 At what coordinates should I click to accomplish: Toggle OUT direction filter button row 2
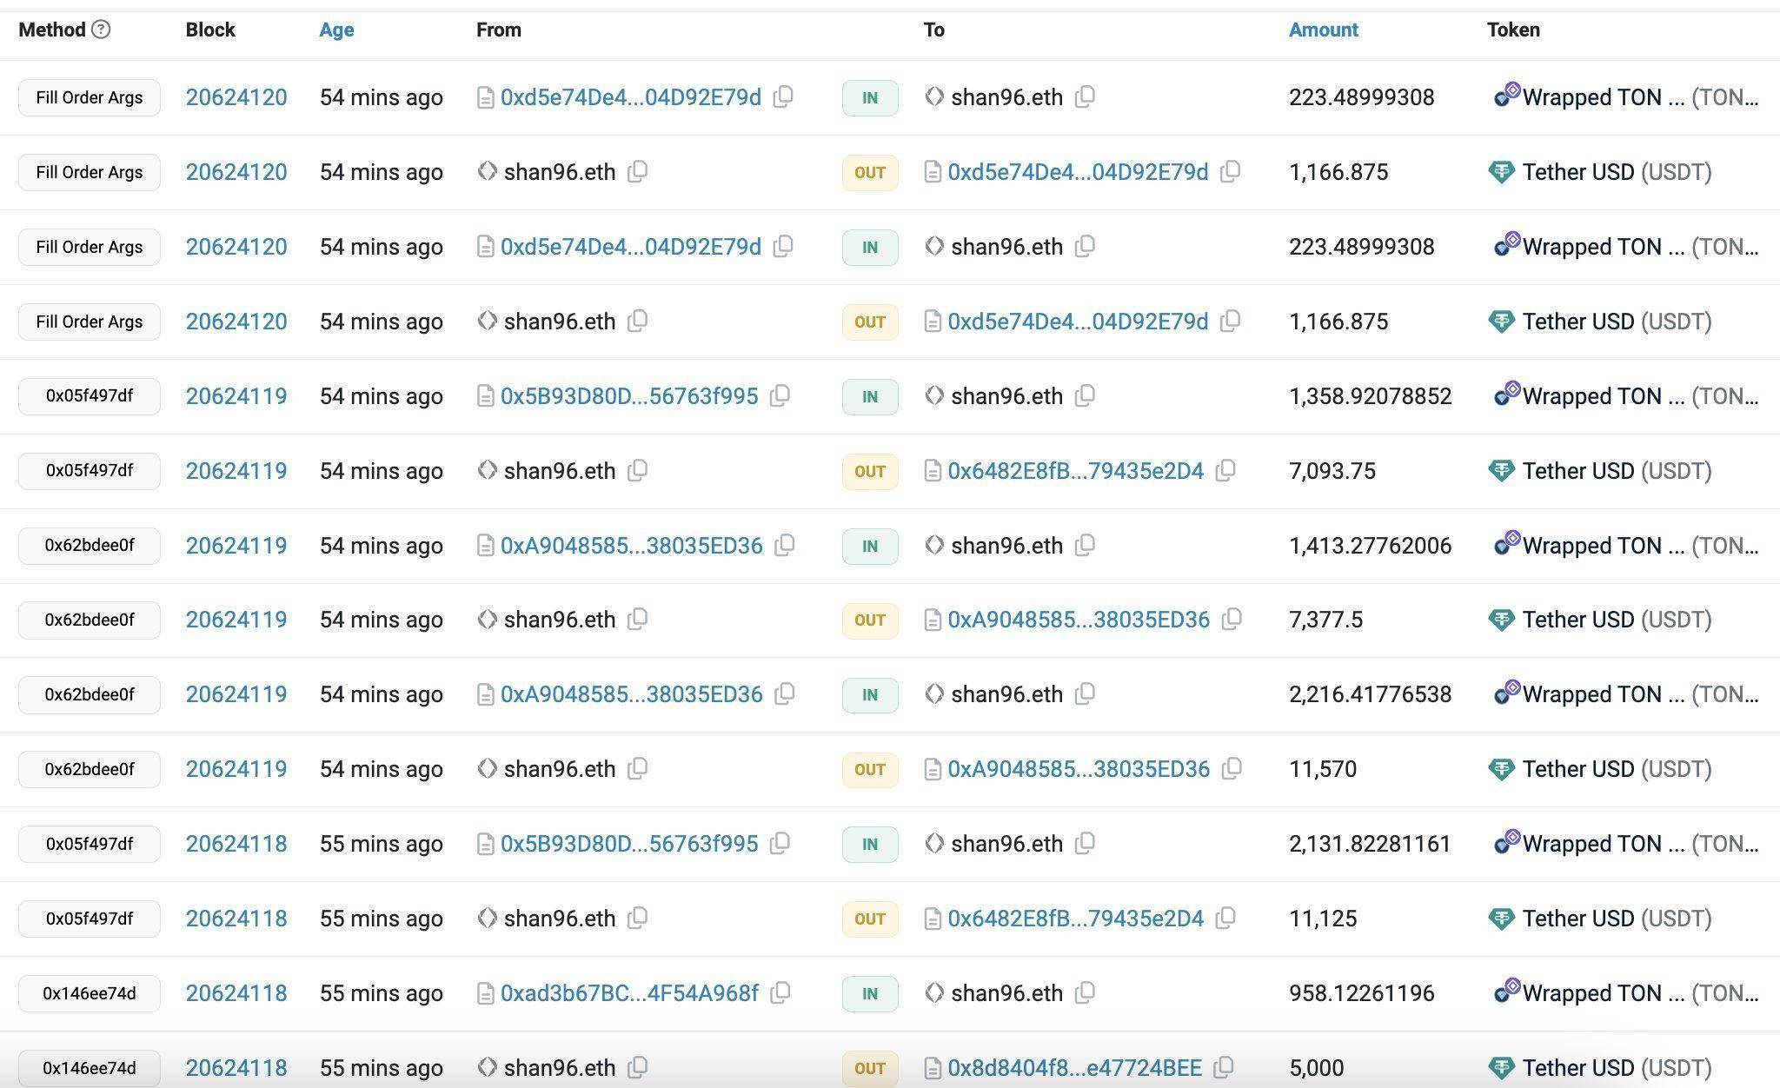click(x=870, y=171)
